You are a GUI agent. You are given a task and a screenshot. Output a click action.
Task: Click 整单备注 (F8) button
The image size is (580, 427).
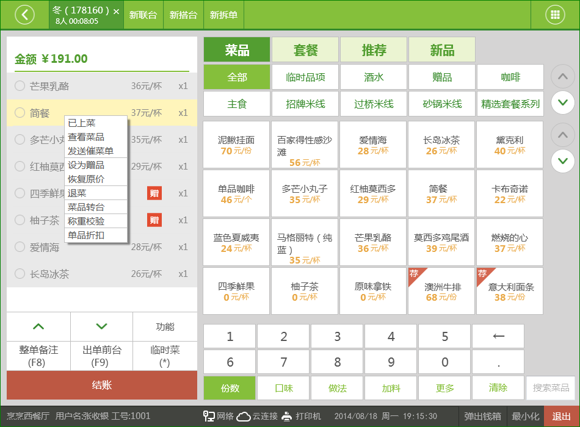click(38, 356)
